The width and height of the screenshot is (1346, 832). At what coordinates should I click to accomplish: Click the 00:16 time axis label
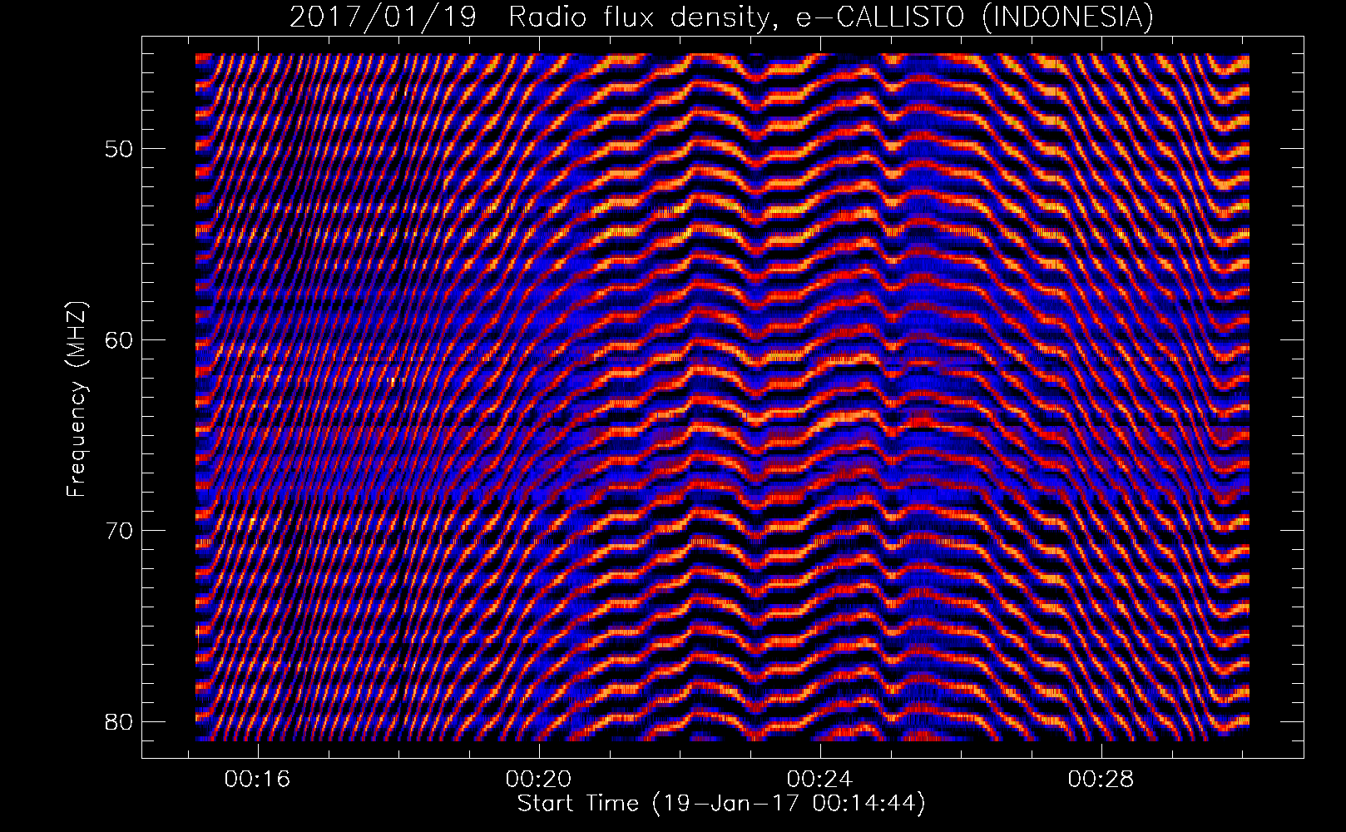click(258, 780)
